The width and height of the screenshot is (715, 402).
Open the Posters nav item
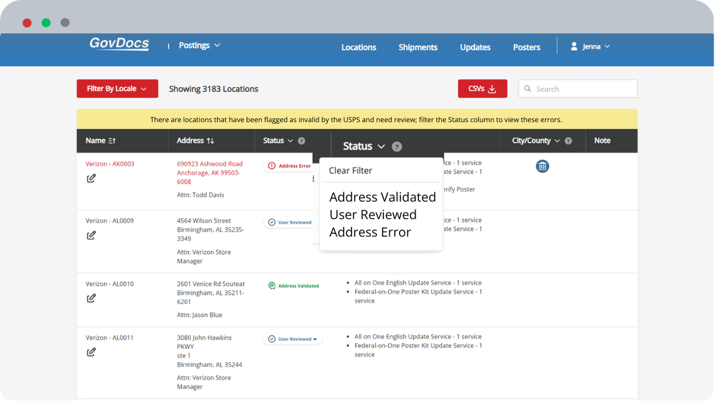tap(527, 47)
